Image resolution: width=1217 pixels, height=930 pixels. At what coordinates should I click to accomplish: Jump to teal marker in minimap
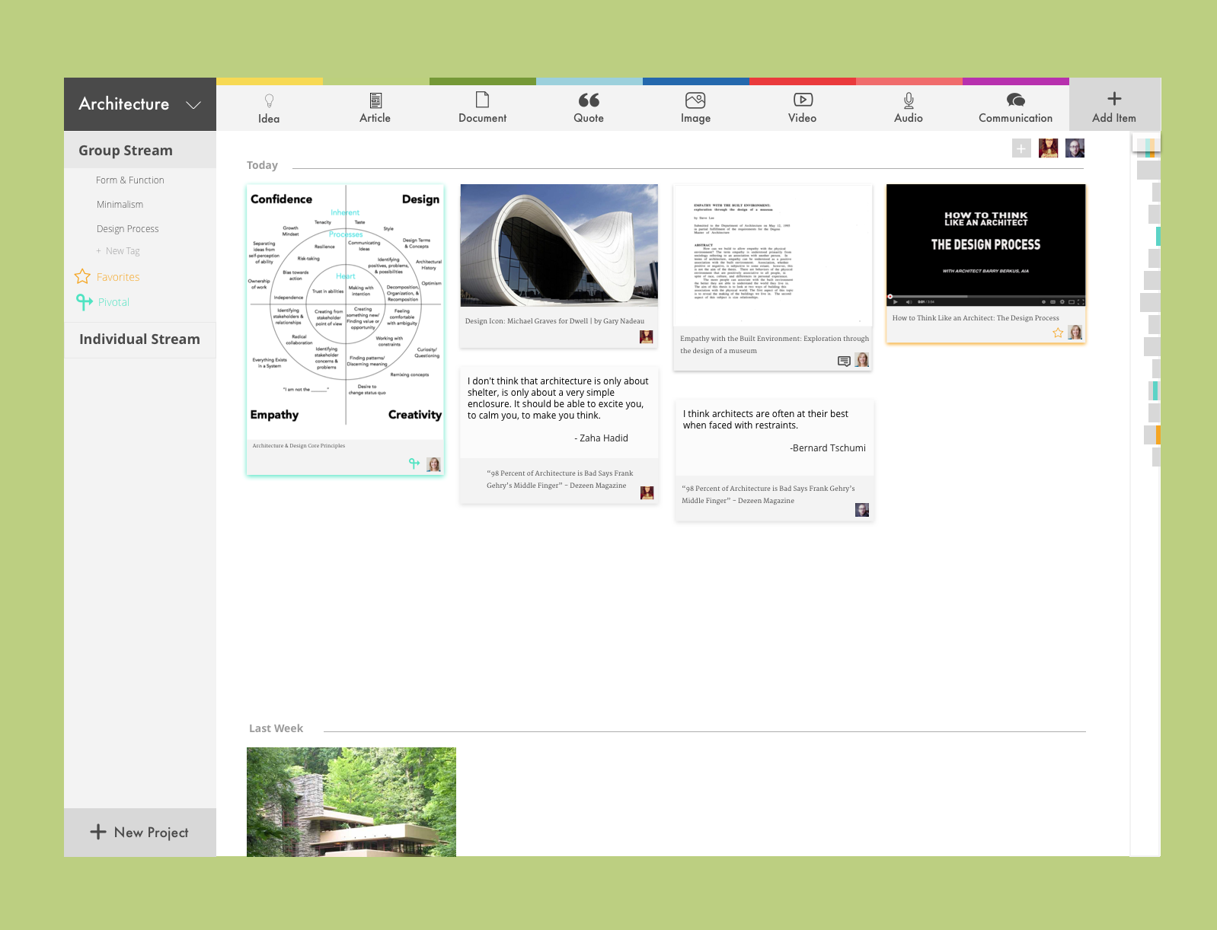tap(1158, 236)
